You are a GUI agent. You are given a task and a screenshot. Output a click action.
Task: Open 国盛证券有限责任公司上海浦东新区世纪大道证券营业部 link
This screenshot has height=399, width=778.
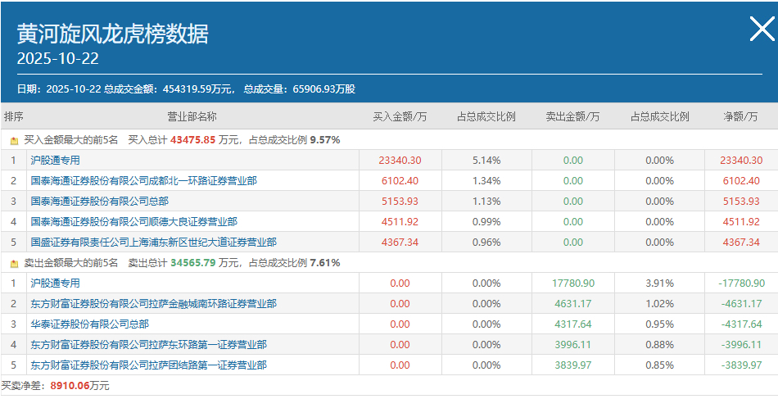[154, 243]
